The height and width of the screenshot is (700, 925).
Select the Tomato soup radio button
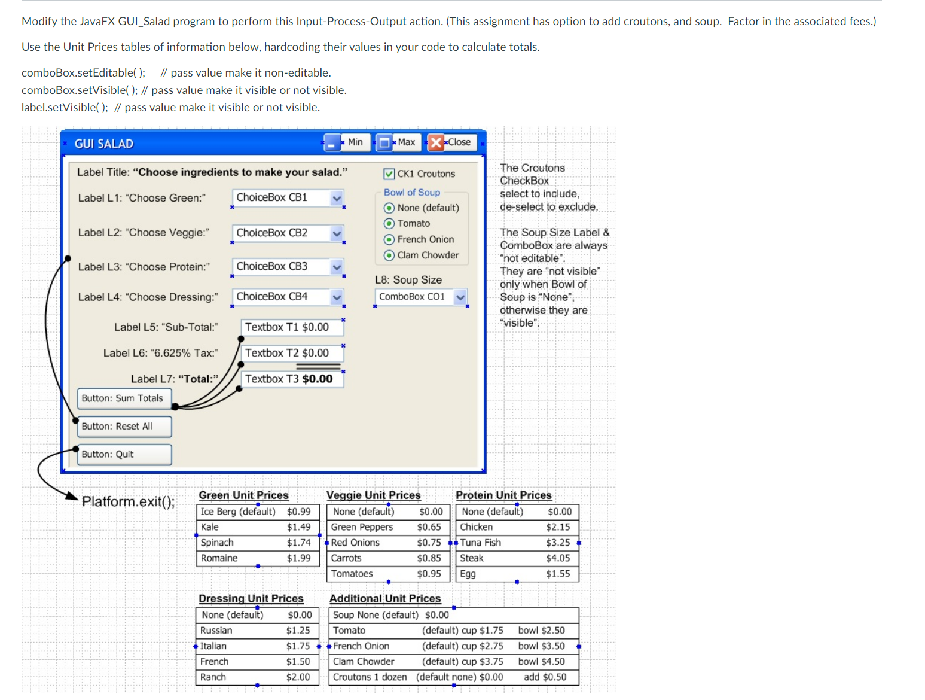(389, 223)
